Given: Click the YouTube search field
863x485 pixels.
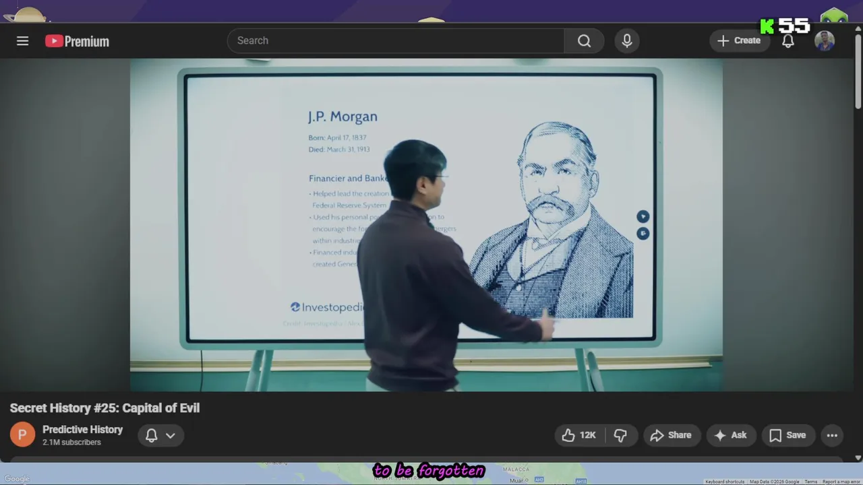Looking at the screenshot, I should point(396,40).
